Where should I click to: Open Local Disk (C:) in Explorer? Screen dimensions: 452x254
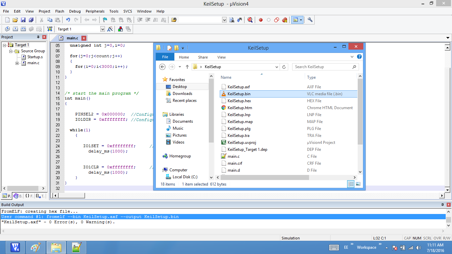[x=185, y=177]
